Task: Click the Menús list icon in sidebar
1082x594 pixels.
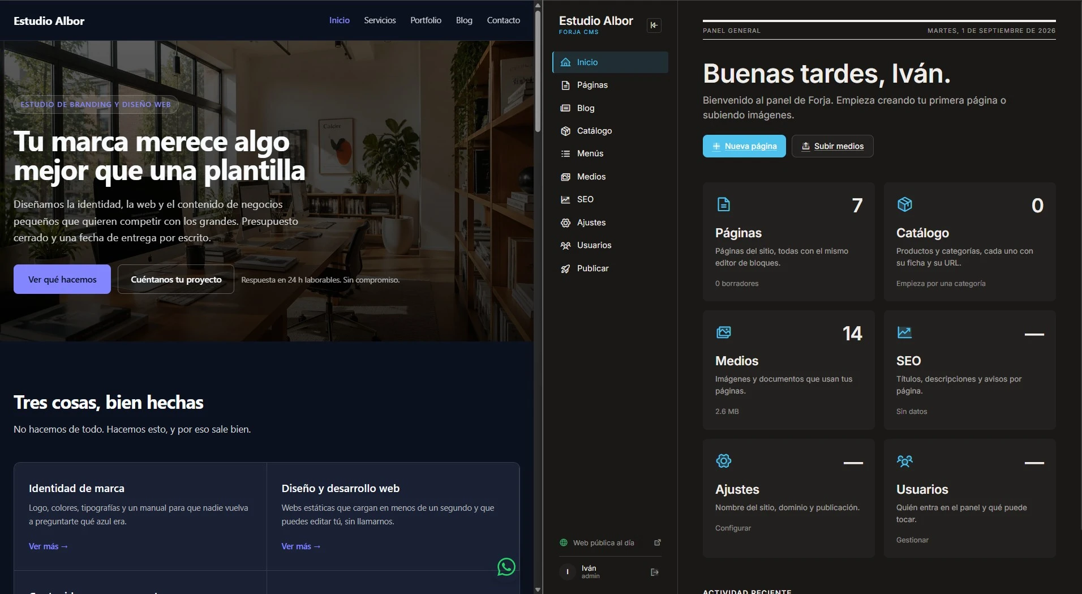Action: click(565, 153)
